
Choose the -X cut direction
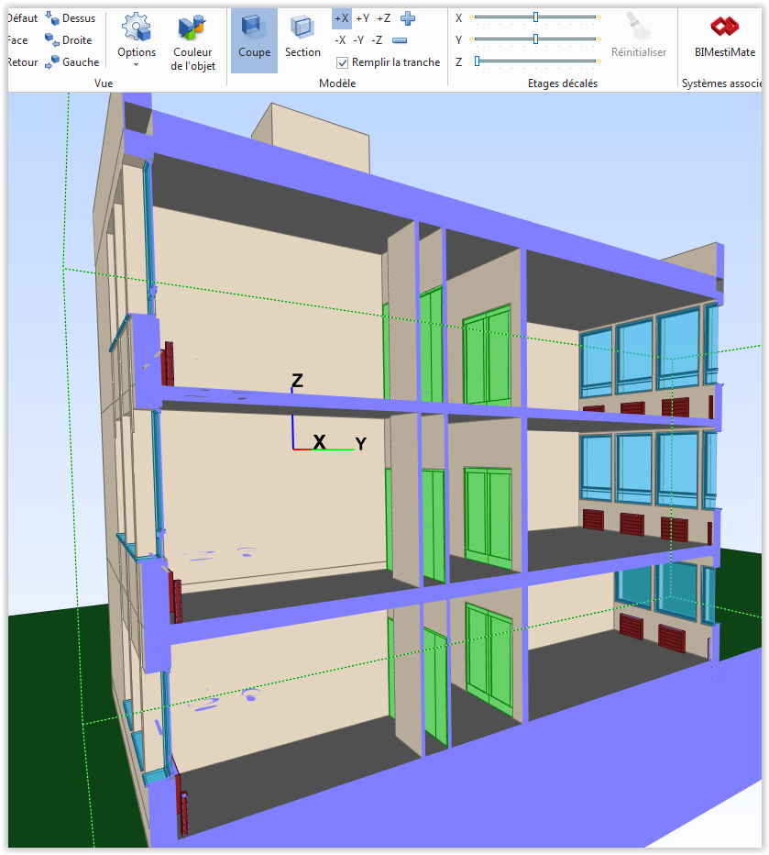340,40
